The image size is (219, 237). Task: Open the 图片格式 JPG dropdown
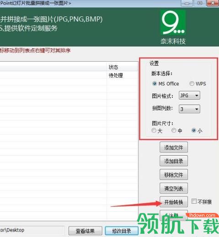189,95
